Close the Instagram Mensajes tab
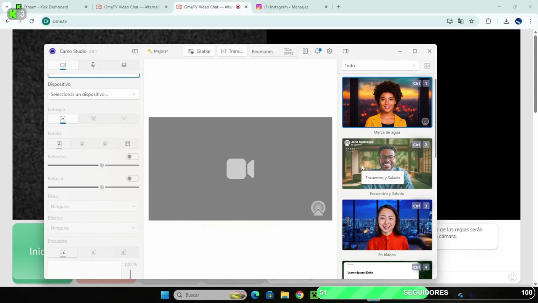The image size is (538, 303). tap(326, 7)
